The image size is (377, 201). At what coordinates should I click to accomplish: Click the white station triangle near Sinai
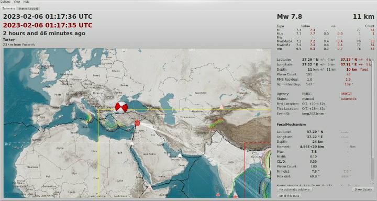click(x=132, y=143)
